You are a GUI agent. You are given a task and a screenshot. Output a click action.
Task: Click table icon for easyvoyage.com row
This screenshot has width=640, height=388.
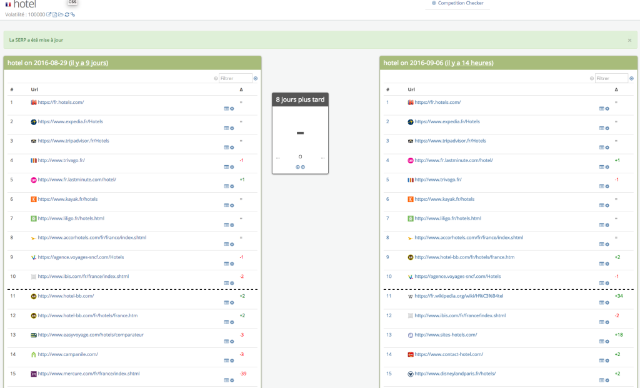click(226, 342)
